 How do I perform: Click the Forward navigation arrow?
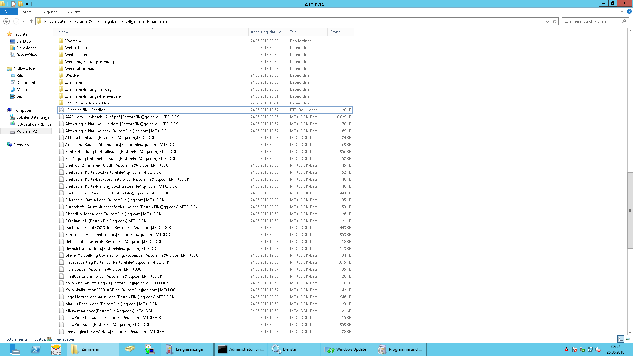(x=16, y=21)
